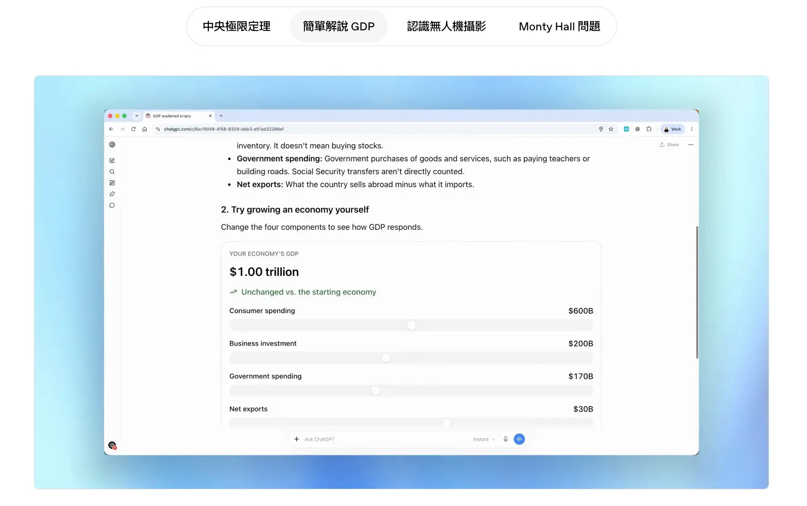Open the Instant model selector dropdown

(484, 439)
